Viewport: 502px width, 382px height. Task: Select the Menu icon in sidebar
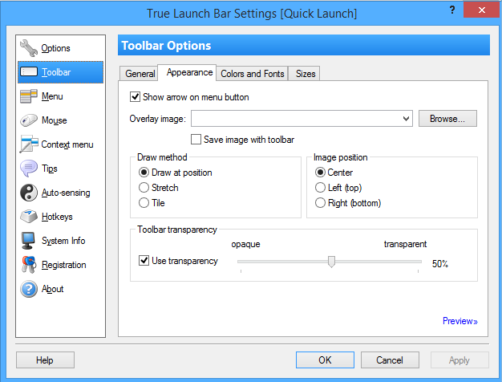(x=29, y=96)
